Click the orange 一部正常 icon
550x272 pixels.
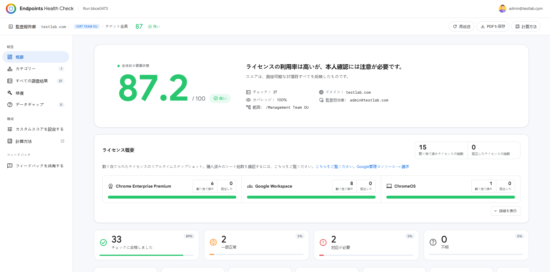[213, 243]
